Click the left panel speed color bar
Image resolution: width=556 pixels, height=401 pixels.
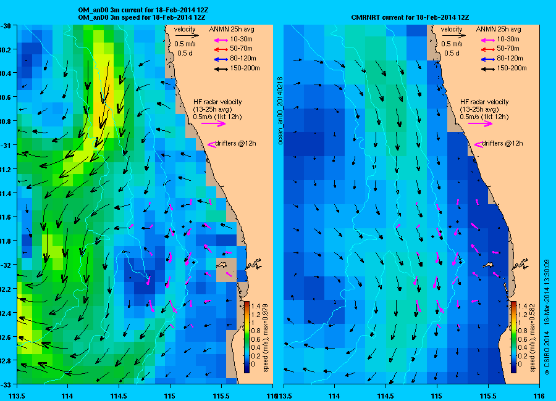pos(246,337)
